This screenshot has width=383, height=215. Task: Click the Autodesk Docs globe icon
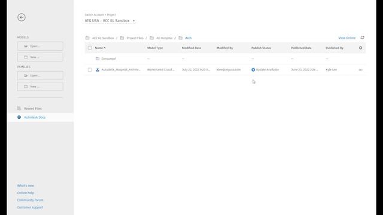[x=19, y=117]
